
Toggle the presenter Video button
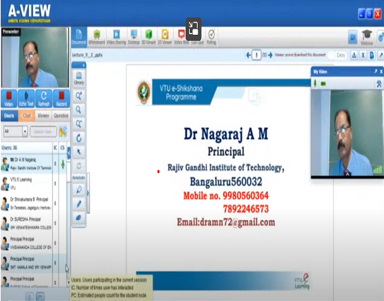(x=9, y=98)
